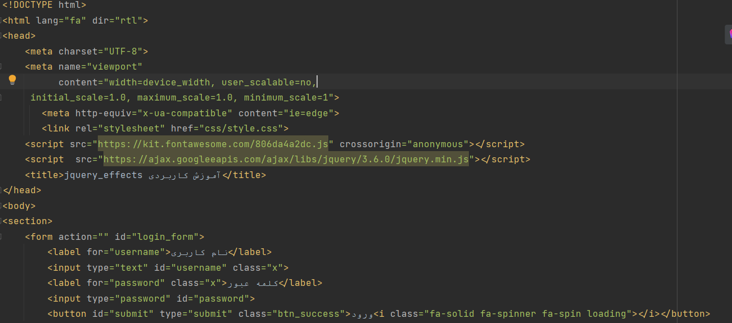Click the yellow lightbulb quick-fix icon
This screenshot has width=732, height=323.
12,80
